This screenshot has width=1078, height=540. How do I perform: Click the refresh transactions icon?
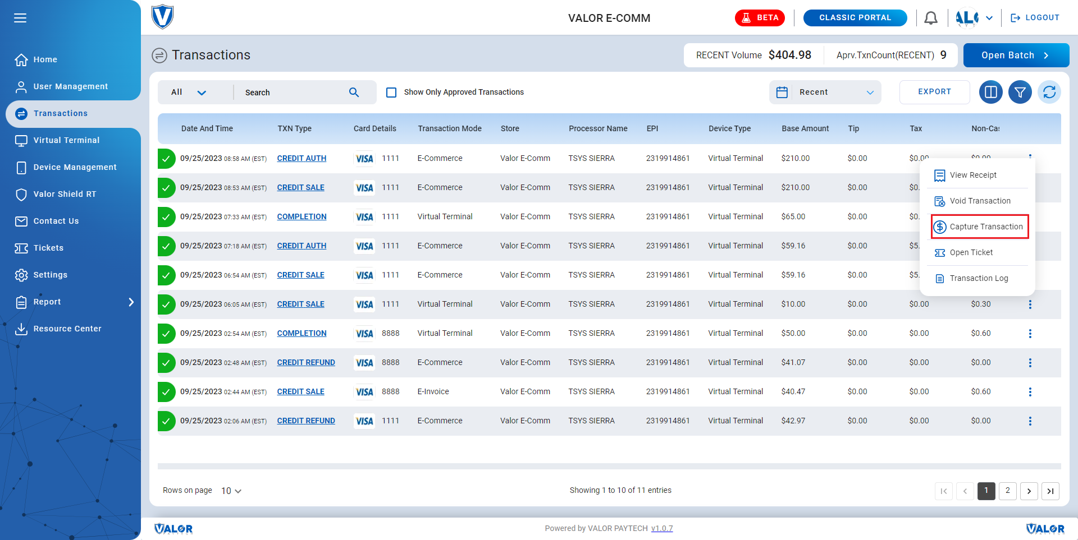(1049, 92)
